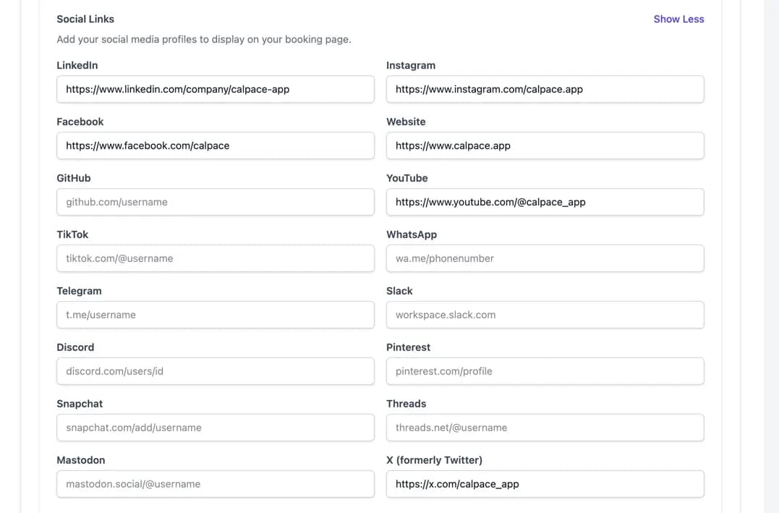
Task: Click Show Less to collapse social links
Action: click(x=678, y=19)
